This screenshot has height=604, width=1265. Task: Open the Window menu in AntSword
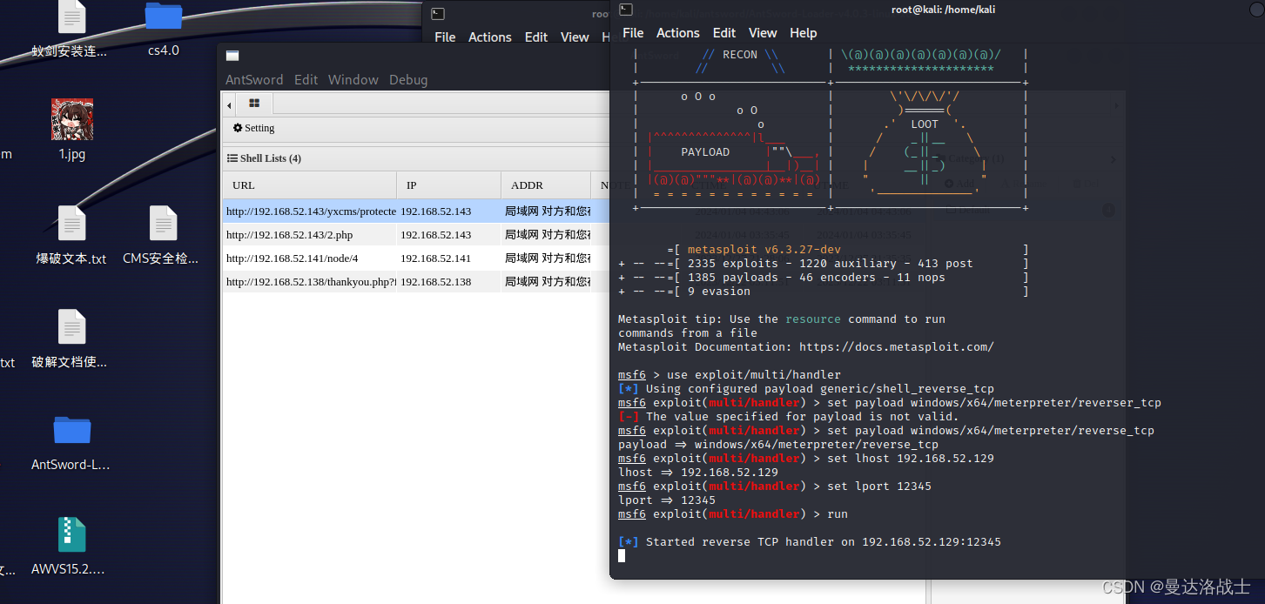353,79
